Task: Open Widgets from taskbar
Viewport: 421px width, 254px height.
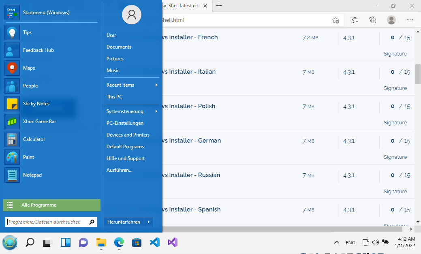Action: 66,243
